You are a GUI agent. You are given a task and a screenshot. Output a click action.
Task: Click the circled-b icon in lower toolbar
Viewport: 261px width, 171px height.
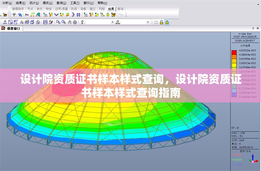38,22
